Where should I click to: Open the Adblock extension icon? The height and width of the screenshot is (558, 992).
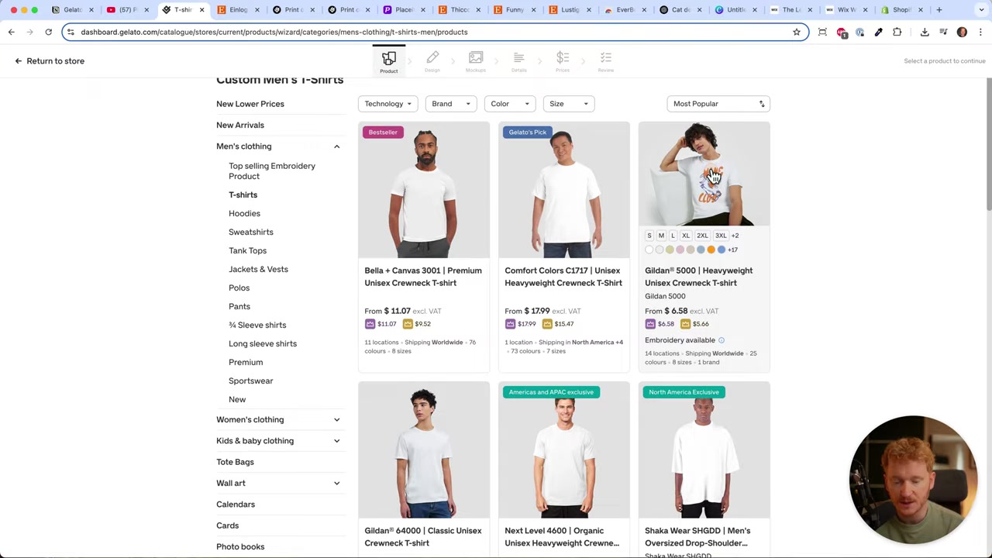point(842,32)
